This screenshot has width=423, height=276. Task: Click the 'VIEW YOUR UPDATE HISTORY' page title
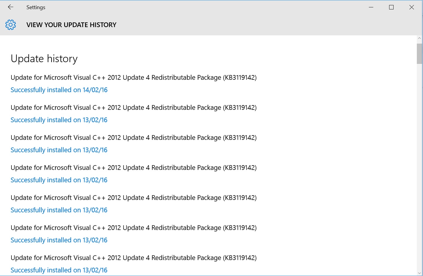point(72,25)
